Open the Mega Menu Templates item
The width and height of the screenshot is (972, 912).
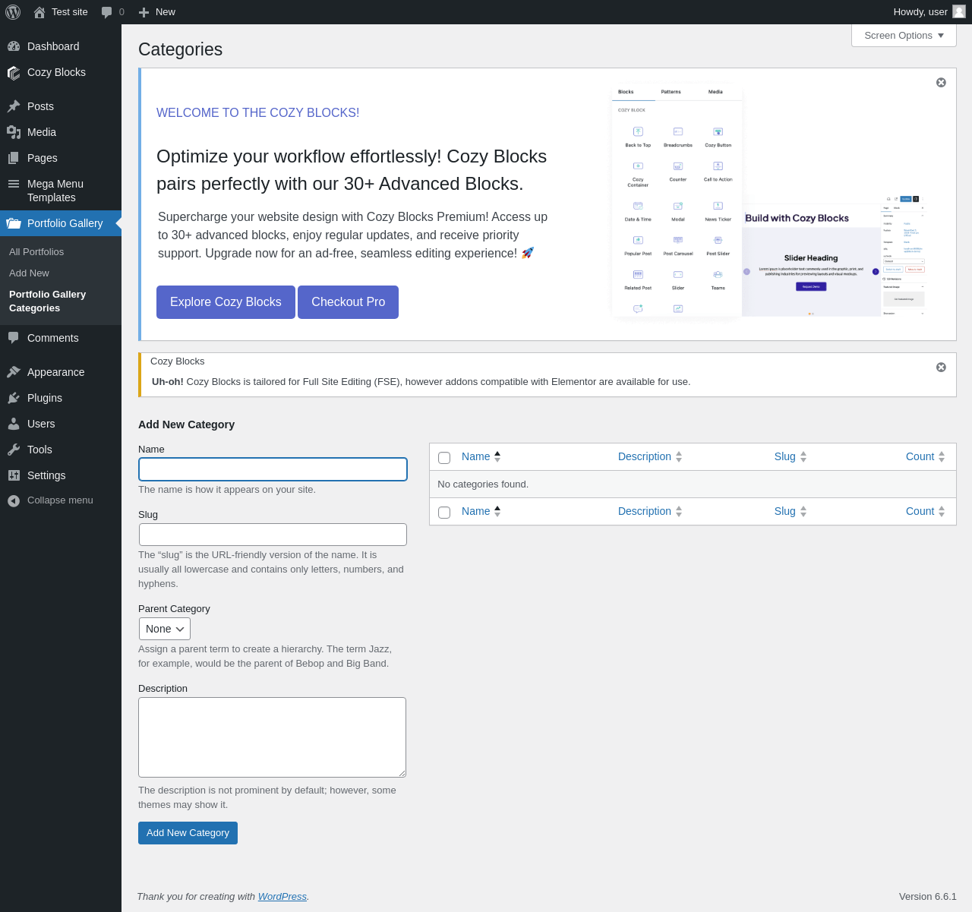61,191
